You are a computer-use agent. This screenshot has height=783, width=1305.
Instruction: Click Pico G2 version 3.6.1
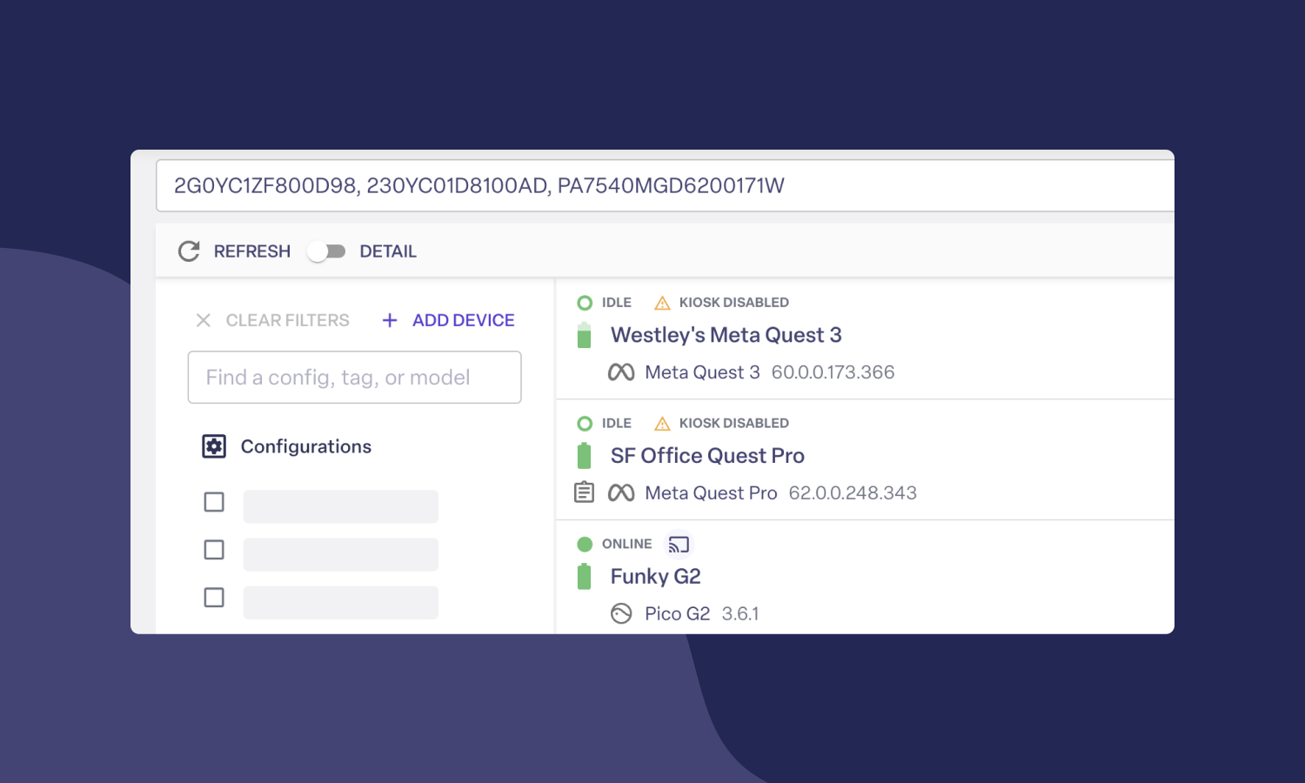pos(740,614)
